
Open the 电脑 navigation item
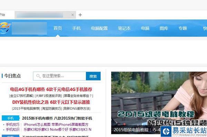[x=145, y=28]
